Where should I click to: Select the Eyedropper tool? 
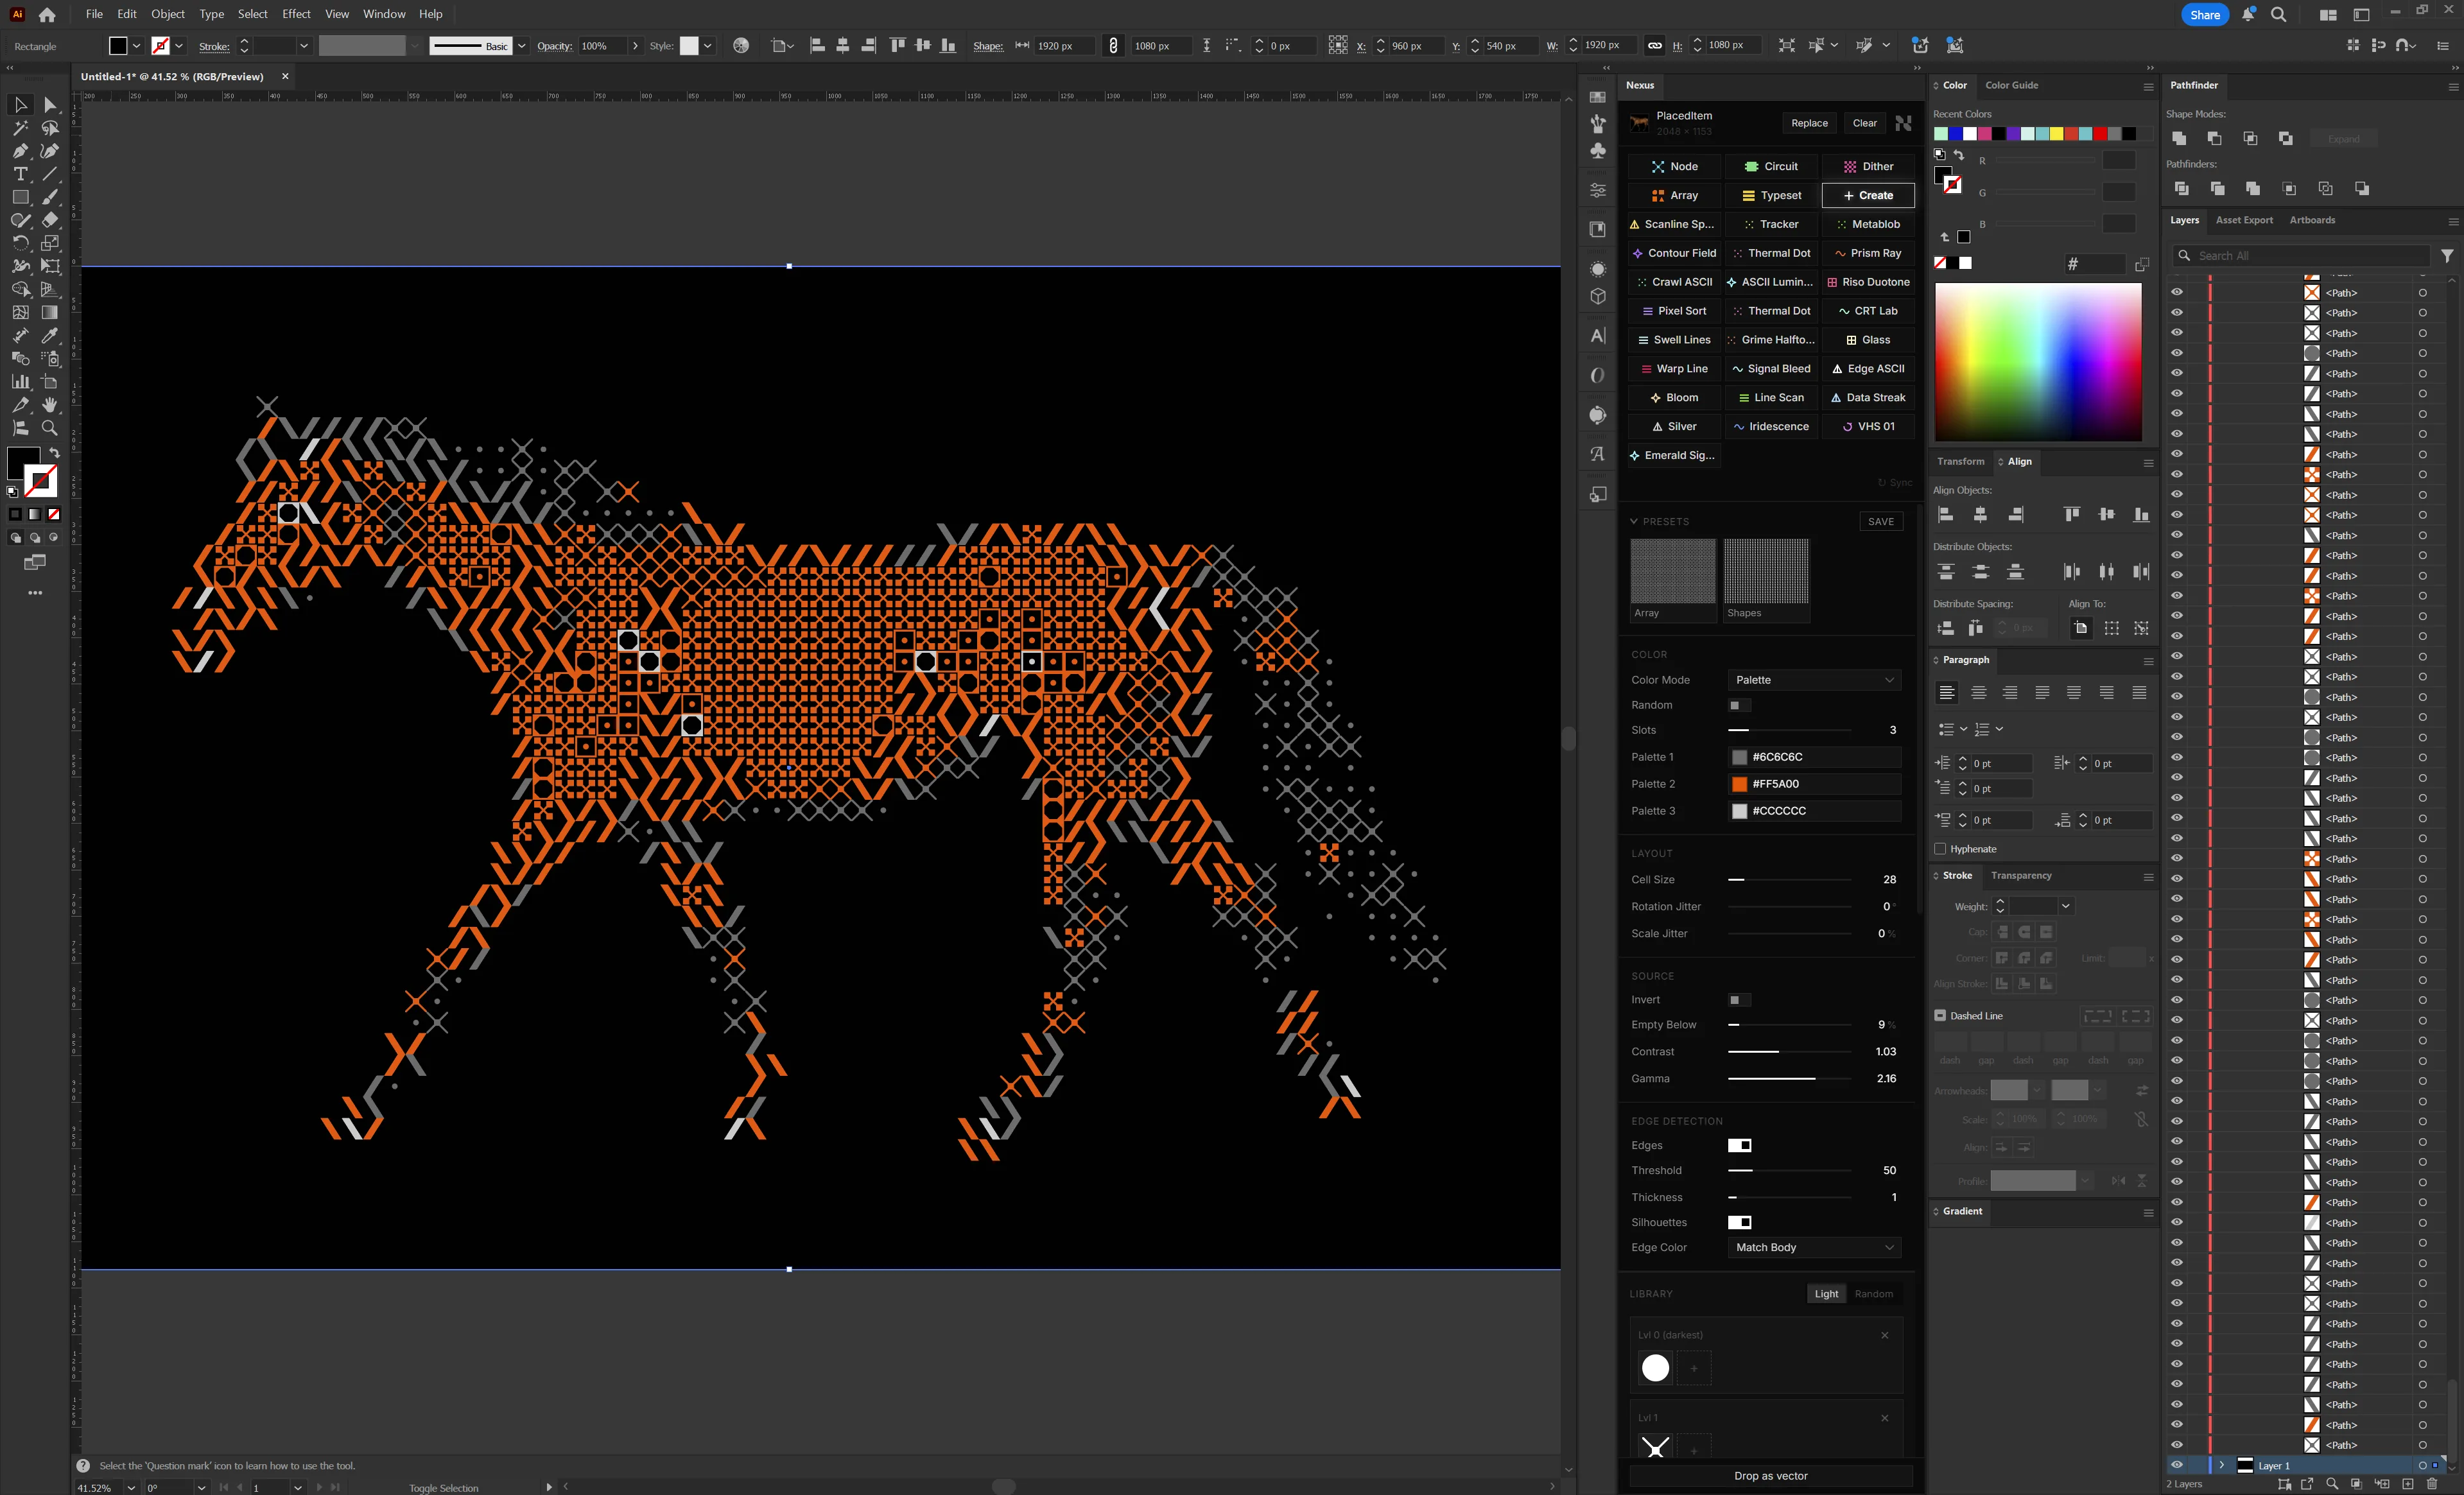[50, 335]
